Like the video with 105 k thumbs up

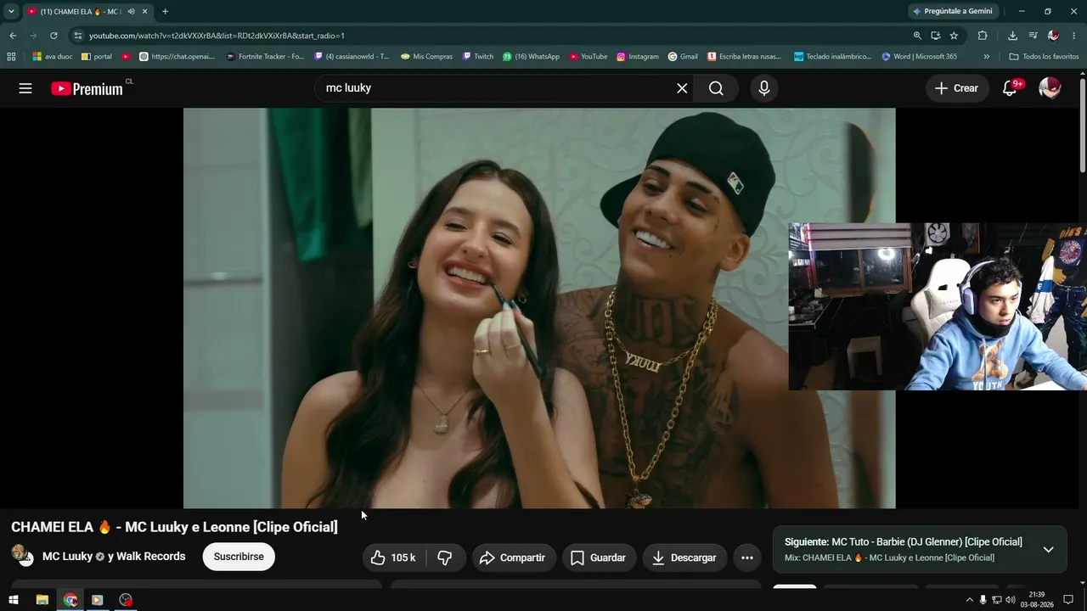pos(393,558)
